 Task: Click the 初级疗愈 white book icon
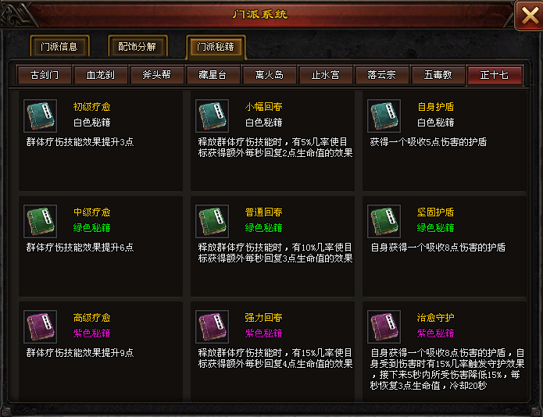point(40,116)
